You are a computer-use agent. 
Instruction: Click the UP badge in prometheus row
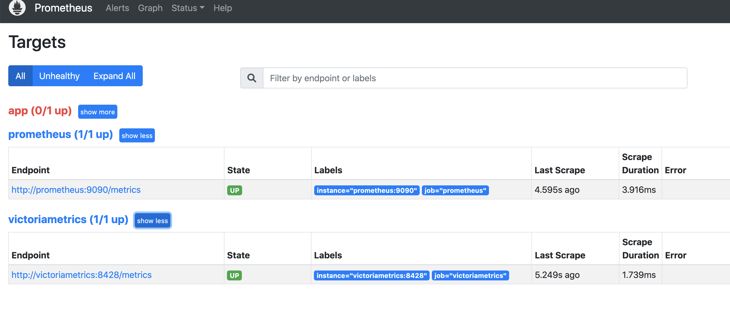(235, 190)
